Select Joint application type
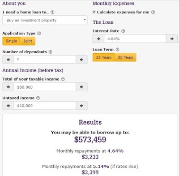This screenshot has height=176, width=179. coord(28,41)
